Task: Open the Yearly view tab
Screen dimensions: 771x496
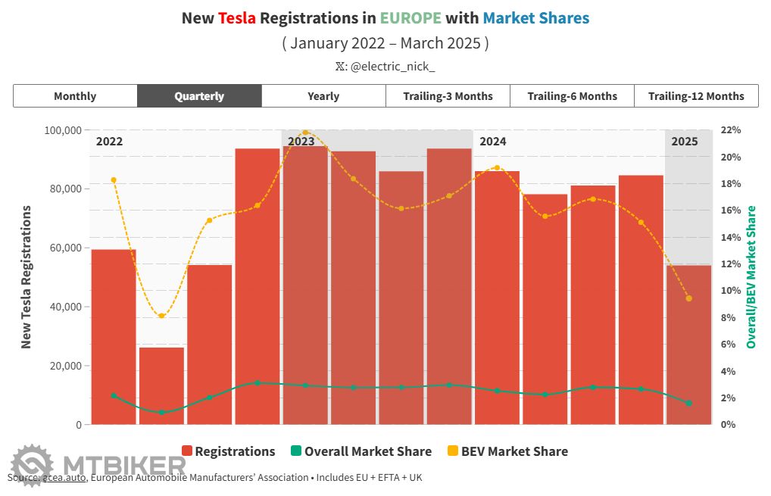Action: pyautogui.click(x=323, y=96)
